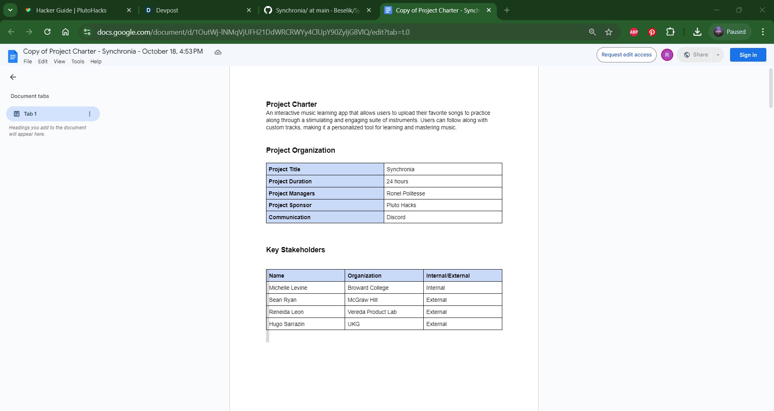Go to browser home page

[65, 32]
